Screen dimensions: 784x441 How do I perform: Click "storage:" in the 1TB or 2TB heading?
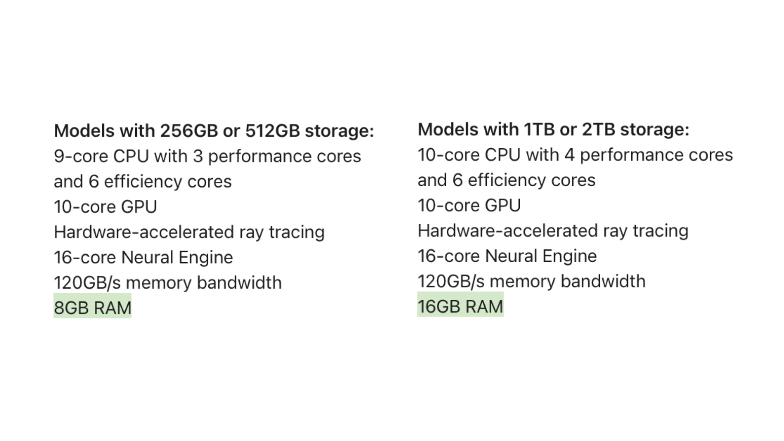655,130
